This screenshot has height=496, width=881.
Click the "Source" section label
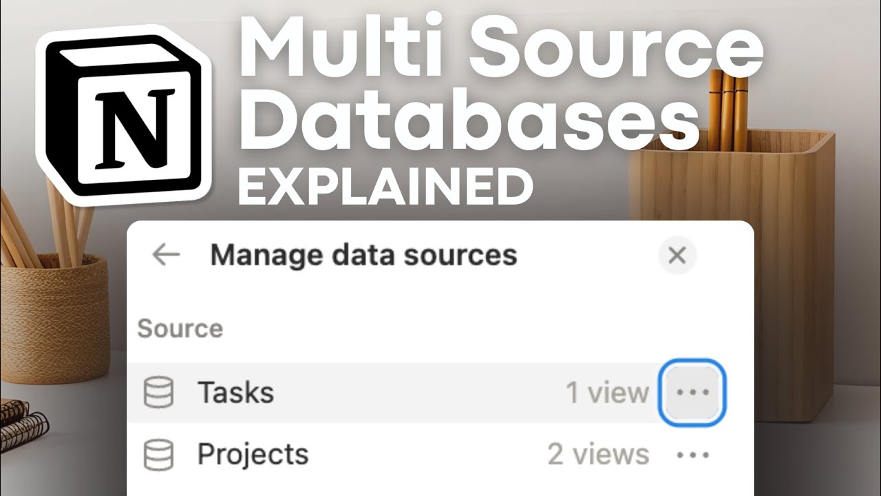[180, 328]
